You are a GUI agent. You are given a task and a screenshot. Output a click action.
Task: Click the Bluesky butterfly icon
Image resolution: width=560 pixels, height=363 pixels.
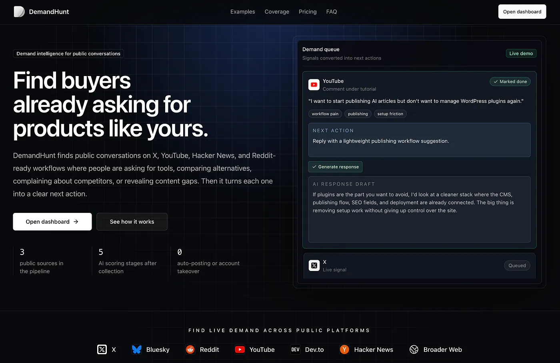pyautogui.click(x=137, y=349)
